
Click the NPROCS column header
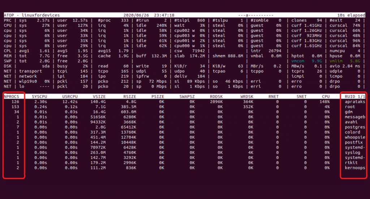pos(11,97)
